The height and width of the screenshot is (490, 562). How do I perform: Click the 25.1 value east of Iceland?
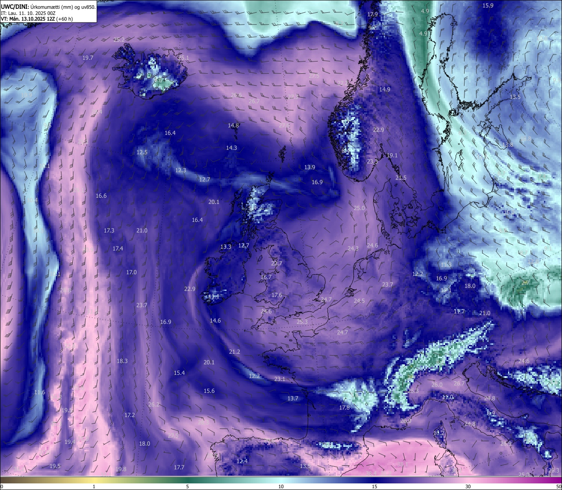(184, 58)
